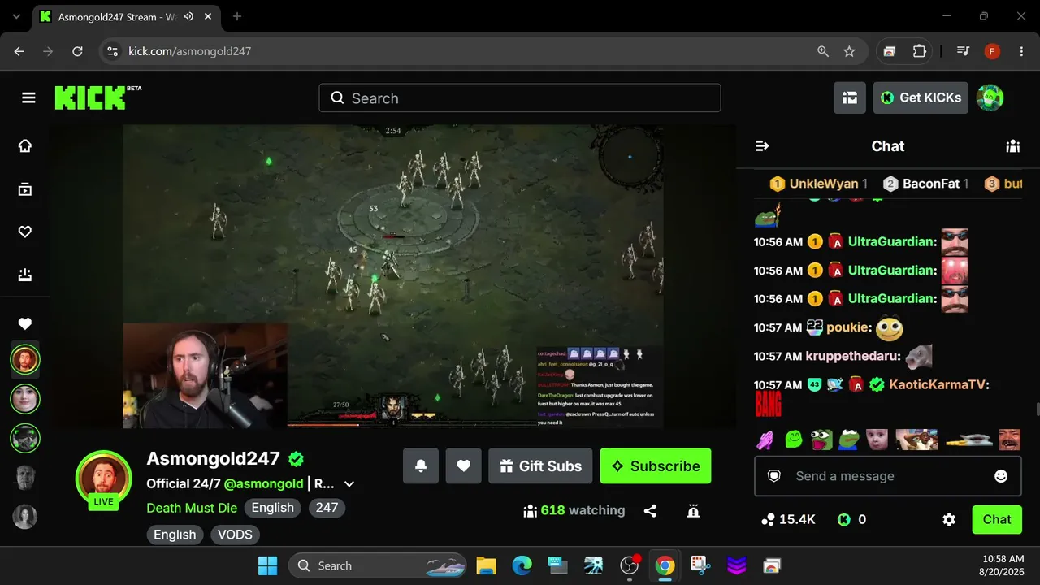Image resolution: width=1040 pixels, height=585 pixels.
Task: Open the Following outlined heart icon in sidebar
Action: [25, 232]
